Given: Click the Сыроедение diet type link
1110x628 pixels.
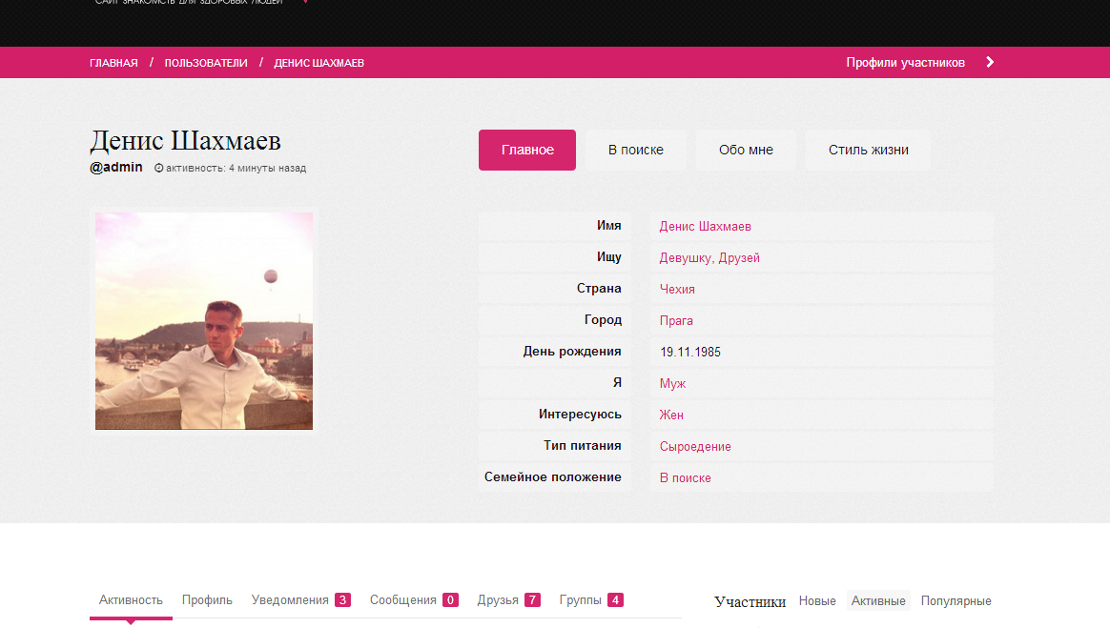Looking at the screenshot, I should click(x=695, y=447).
